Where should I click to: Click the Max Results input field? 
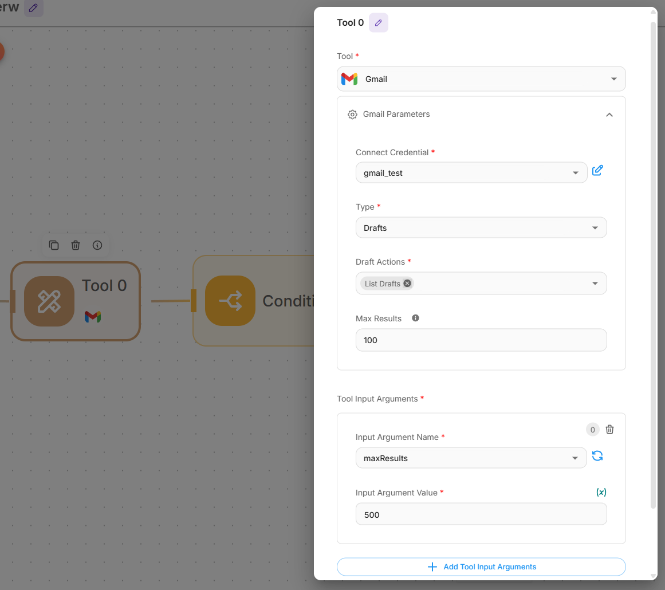point(481,340)
